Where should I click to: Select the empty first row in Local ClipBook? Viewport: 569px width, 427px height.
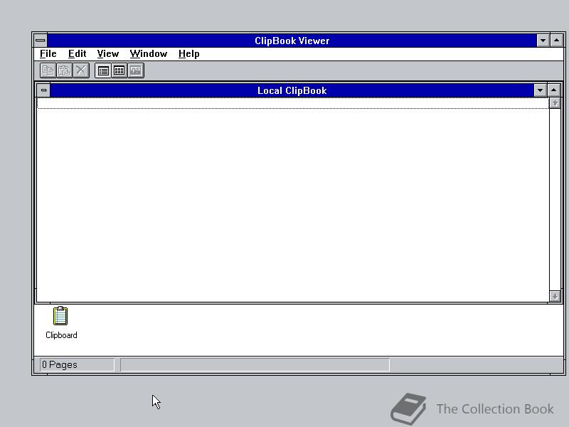pos(293,103)
